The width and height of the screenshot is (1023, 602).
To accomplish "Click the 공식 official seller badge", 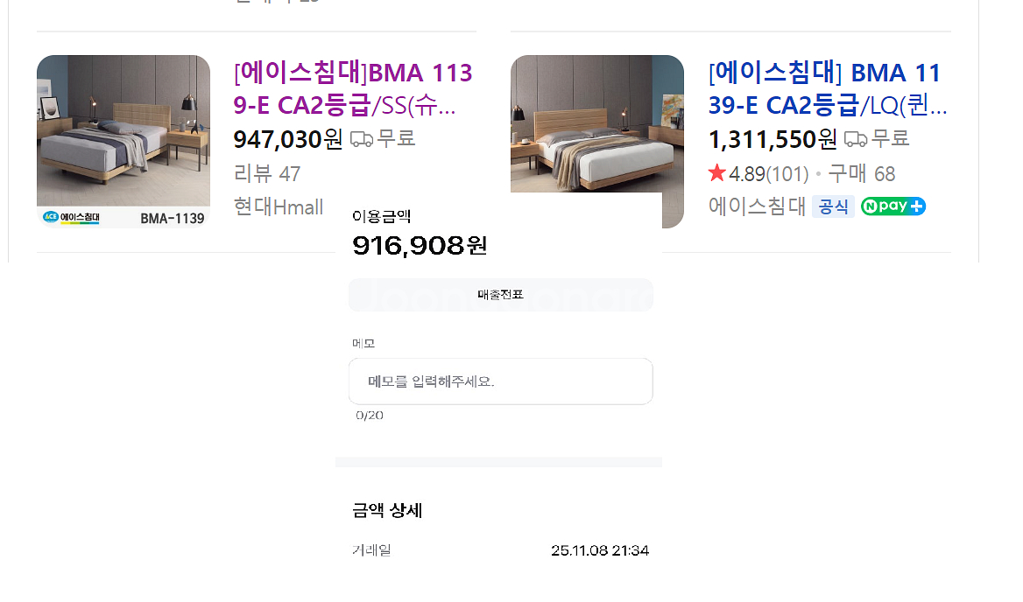I will [x=833, y=206].
